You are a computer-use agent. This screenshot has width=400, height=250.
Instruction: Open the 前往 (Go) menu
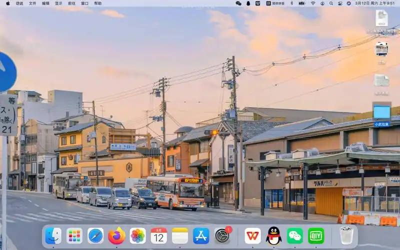coord(71,3)
